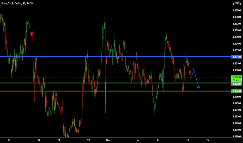Click the 1.12400 price scale value
The image size is (243, 143).
point(237,110)
